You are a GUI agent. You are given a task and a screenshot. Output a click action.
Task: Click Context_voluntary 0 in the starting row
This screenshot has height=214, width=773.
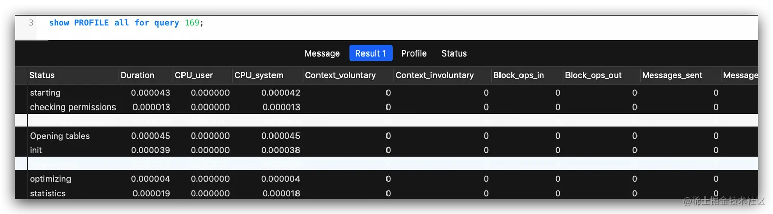tap(388, 93)
